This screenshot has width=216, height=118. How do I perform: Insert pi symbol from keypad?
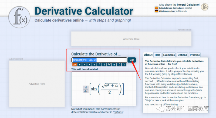point(114,65)
